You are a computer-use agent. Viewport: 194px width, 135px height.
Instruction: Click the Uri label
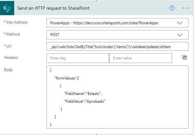tap(9, 46)
